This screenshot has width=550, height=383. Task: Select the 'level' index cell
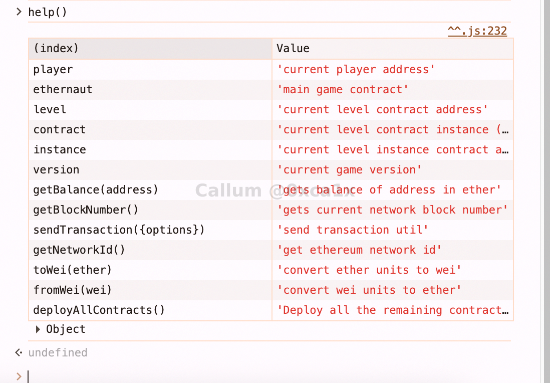tap(150, 109)
